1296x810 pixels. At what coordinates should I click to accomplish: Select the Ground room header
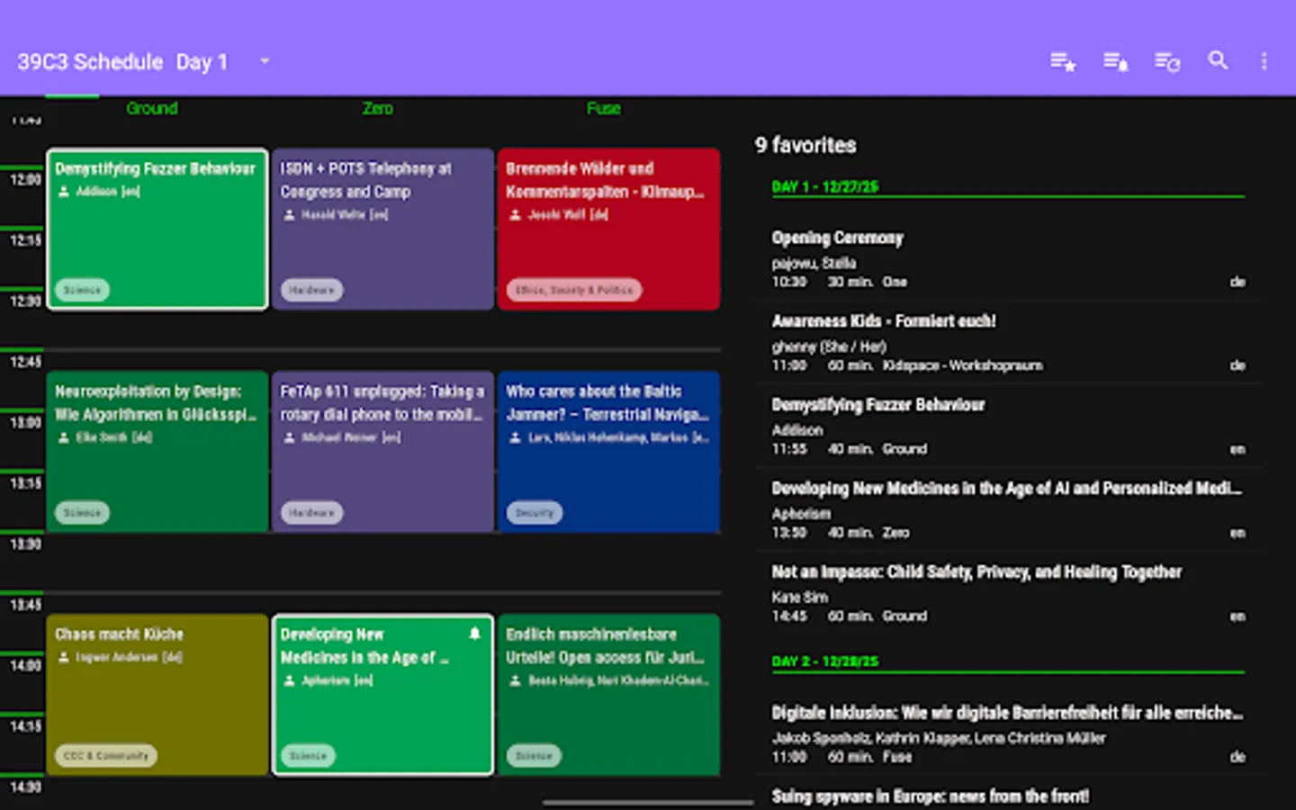coord(152,108)
